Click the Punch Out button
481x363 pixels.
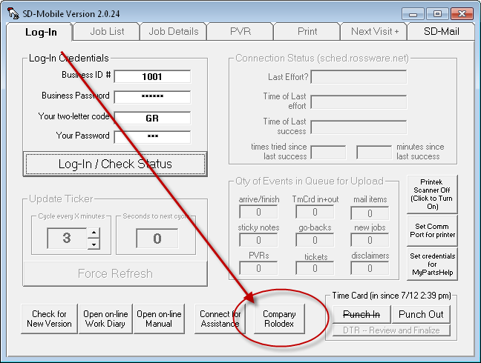421,314
